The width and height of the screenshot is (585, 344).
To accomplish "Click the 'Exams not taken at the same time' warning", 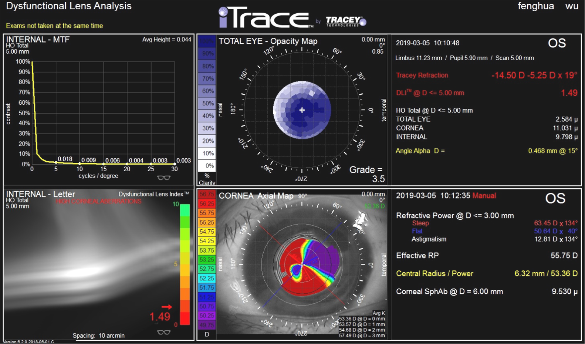I will click(54, 26).
